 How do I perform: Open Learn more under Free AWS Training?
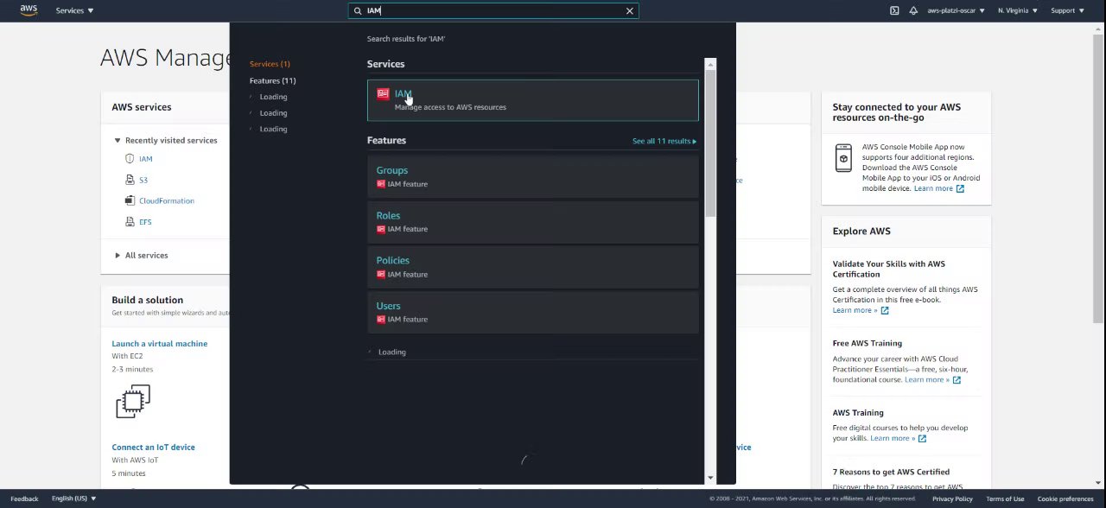pos(932,379)
